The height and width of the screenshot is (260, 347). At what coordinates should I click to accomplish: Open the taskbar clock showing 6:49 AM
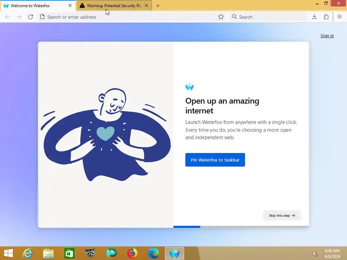click(332, 254)
